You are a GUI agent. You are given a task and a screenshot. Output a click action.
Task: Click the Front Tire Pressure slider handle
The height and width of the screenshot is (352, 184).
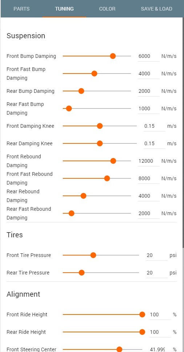point(93,255)
